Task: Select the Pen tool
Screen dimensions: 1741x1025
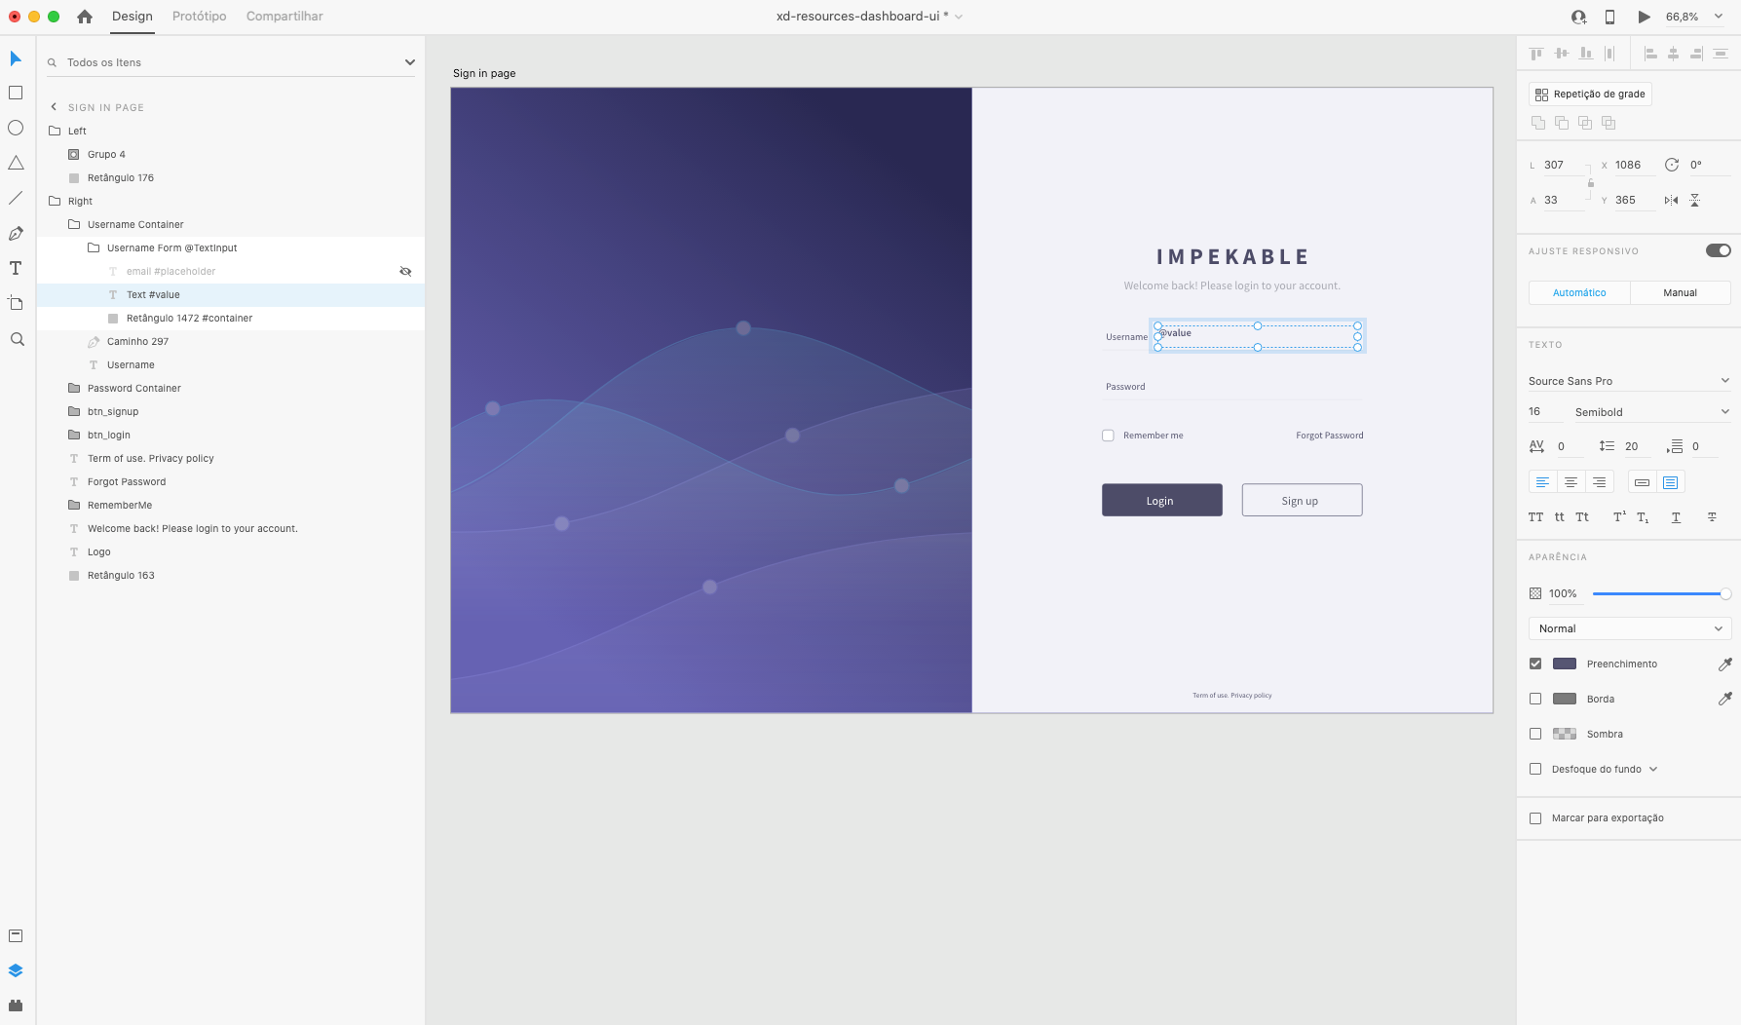Action: [x=16, y=233]
